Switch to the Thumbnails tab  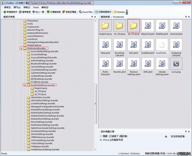(x=118, y=17)
